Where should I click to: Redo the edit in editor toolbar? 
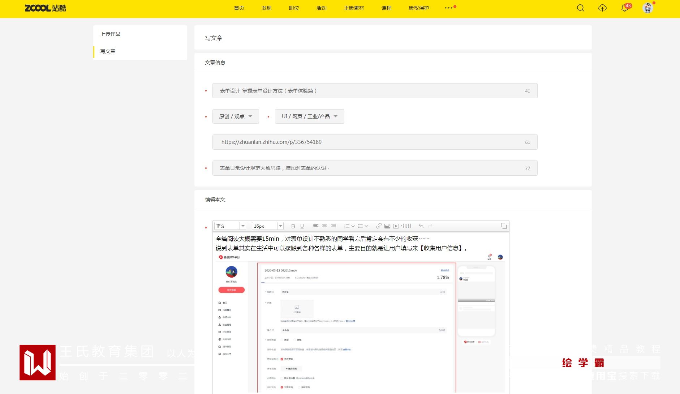430,226
